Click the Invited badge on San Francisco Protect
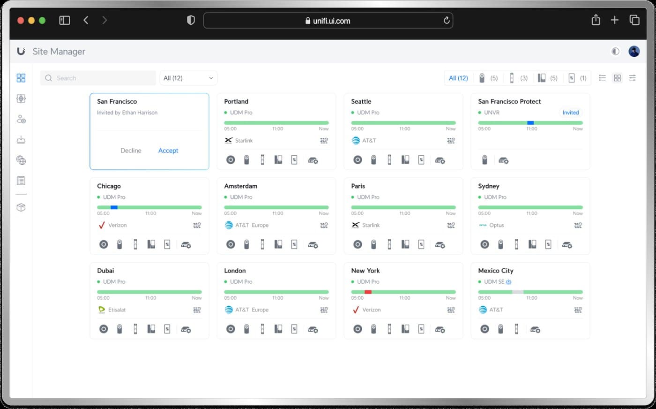Image resolution: width=656 pixels, height=409 pixels. pyautogui.click(x=570, y=113)
